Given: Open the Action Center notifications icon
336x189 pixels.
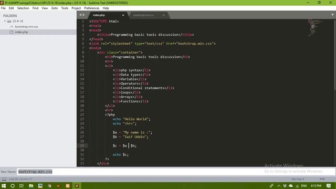Looking at the screenshot, I should (329, 186).
